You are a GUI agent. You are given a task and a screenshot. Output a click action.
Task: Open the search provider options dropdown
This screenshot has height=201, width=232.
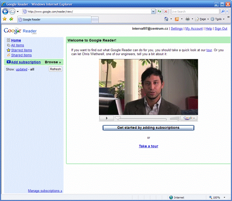point(227,11)
